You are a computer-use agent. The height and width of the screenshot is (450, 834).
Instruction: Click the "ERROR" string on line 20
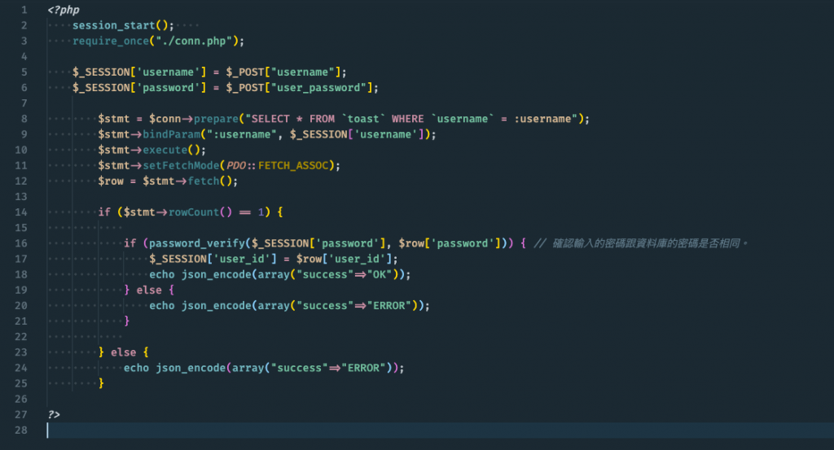point(388,306)
